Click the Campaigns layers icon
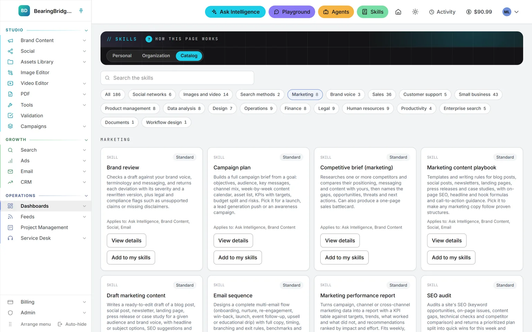532x332 pixels. 10,126
